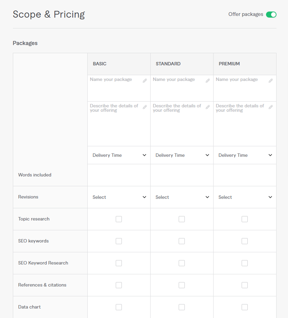288x318 pixels.
Task: Click pencil icon in Premium description field
Action: (x=271, y=107)
